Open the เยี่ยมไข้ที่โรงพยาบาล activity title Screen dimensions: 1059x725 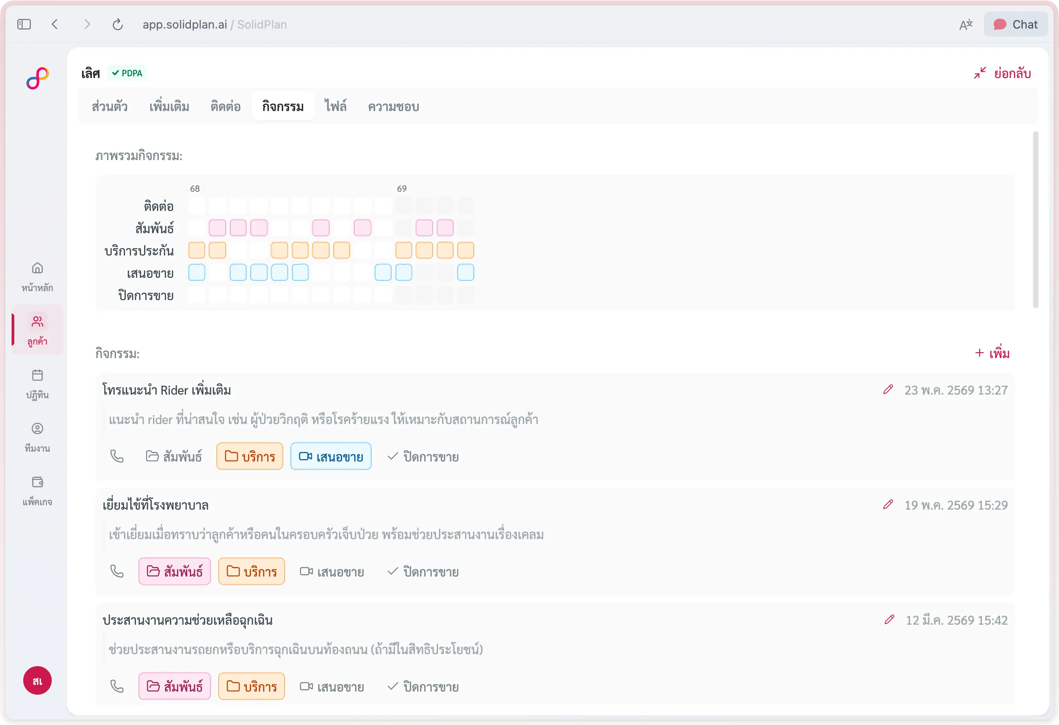click(x=155, y=505)
